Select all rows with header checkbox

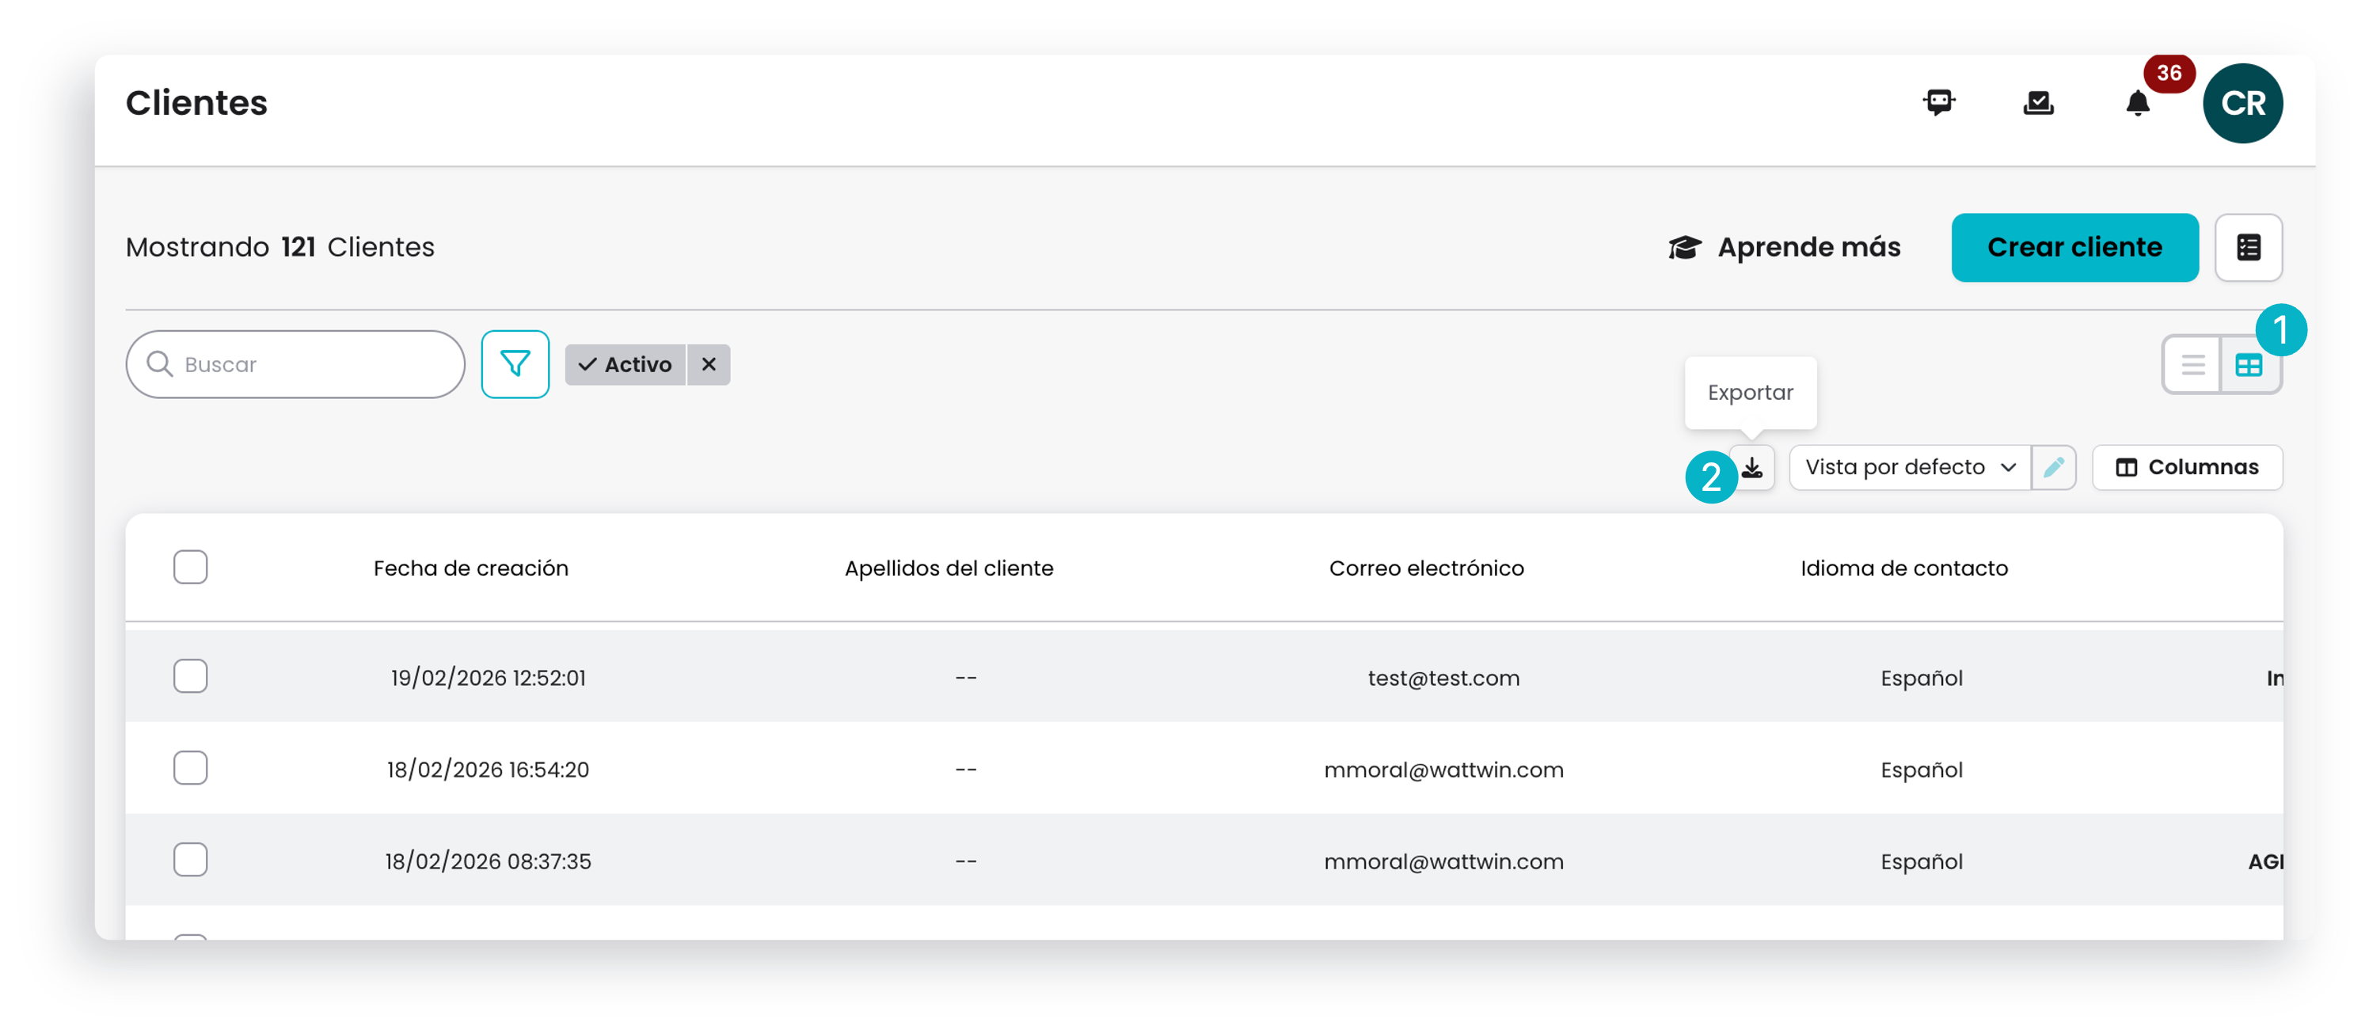(x=190, y=567)
